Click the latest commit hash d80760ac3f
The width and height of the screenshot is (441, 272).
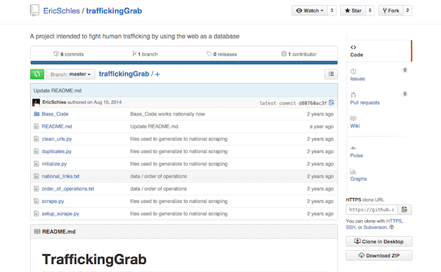coord(312,103)
